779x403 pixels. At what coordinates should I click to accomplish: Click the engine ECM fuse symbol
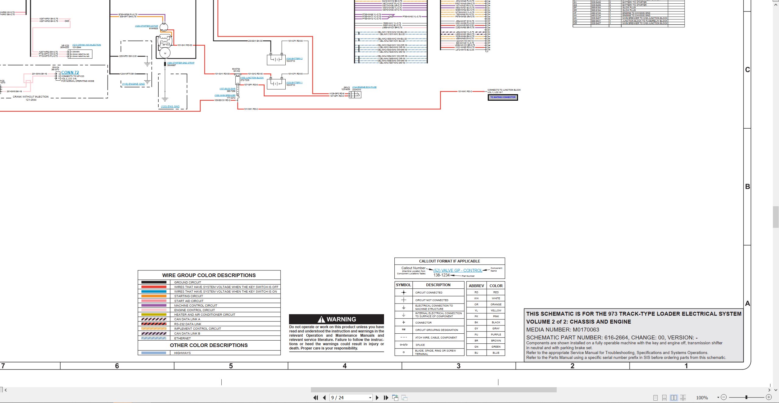355,95
